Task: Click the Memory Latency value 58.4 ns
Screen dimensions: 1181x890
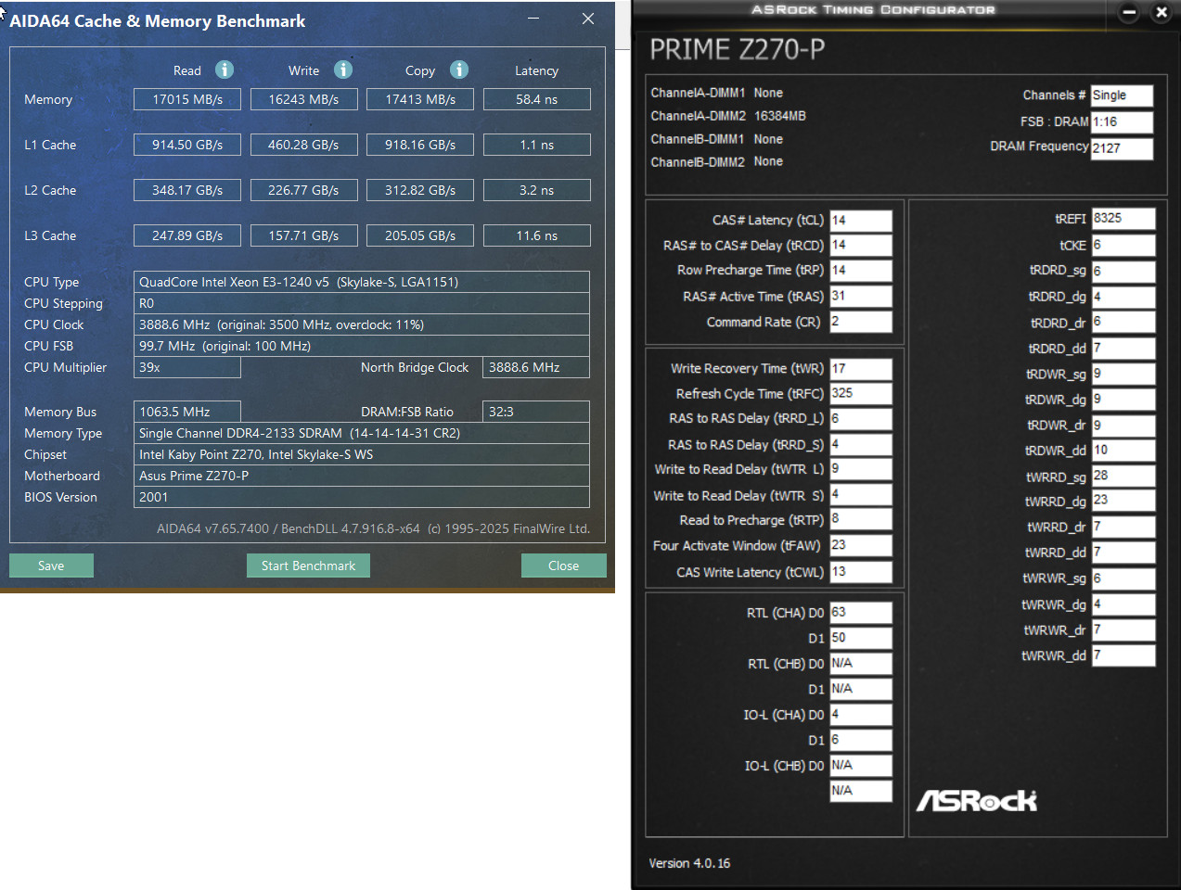Action: coord(537,99)
